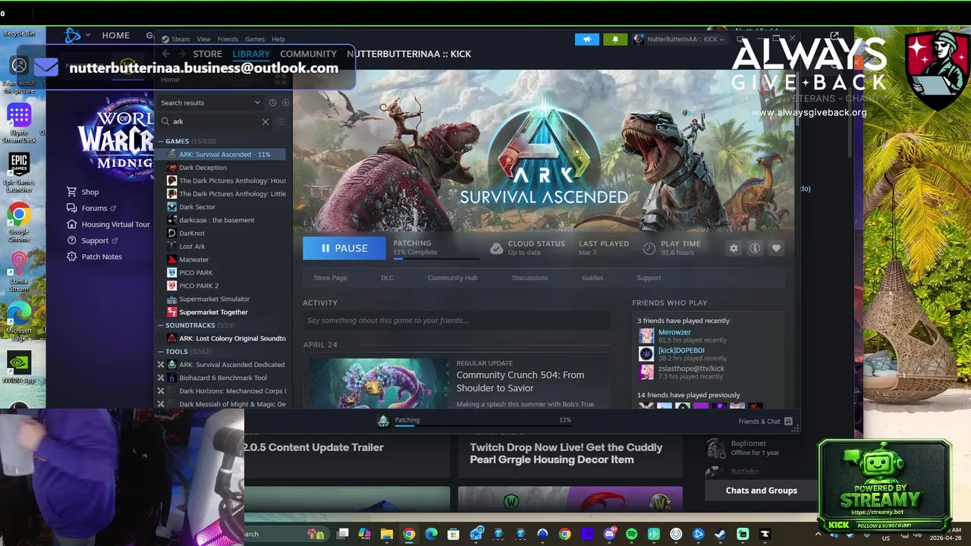Collapse the SOUNDTRACKS section

pyautogui.click(x=162, y=325)
